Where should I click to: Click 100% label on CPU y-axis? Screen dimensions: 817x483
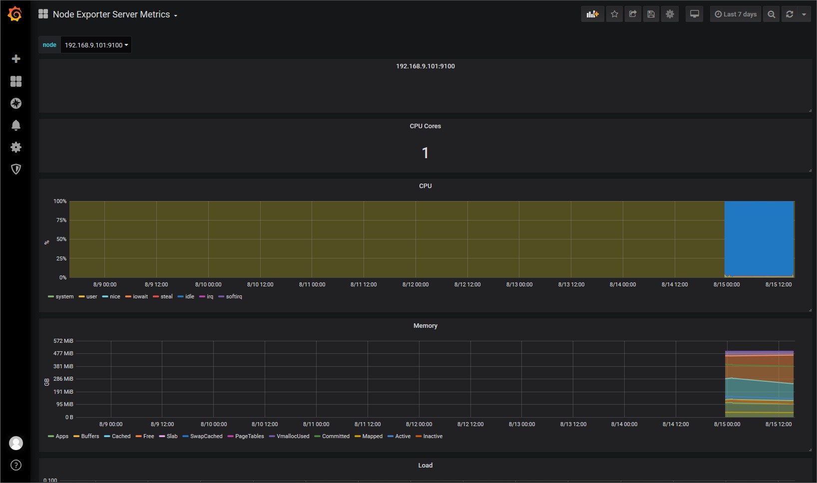point(60,202)
